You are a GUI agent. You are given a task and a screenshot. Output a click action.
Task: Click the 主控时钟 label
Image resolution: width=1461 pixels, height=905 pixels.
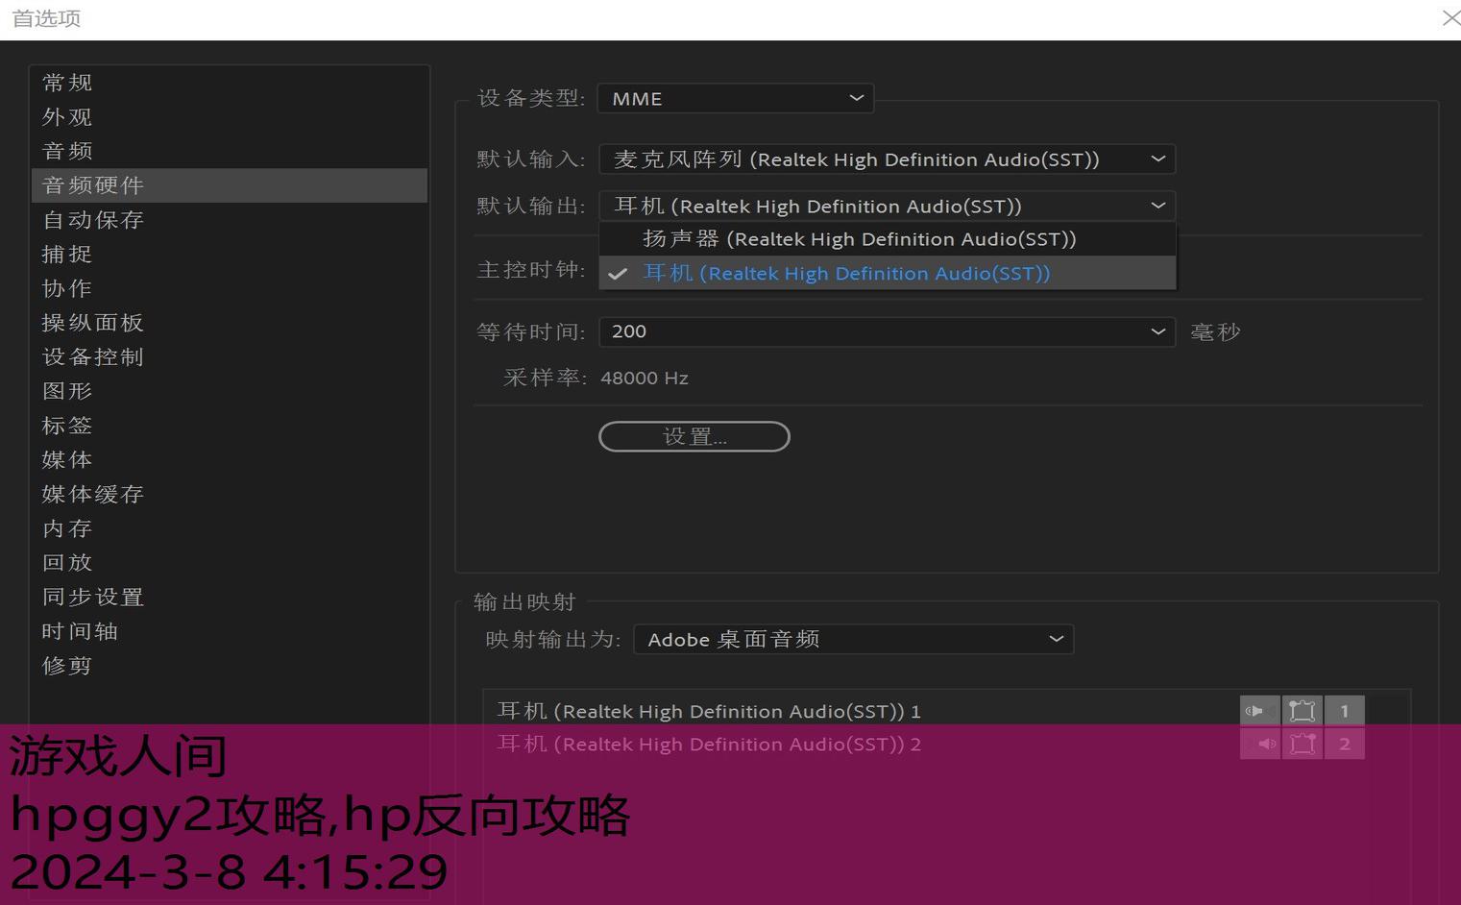tap(531, 270)
